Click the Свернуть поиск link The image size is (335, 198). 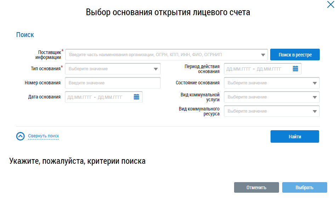point(44,136)
